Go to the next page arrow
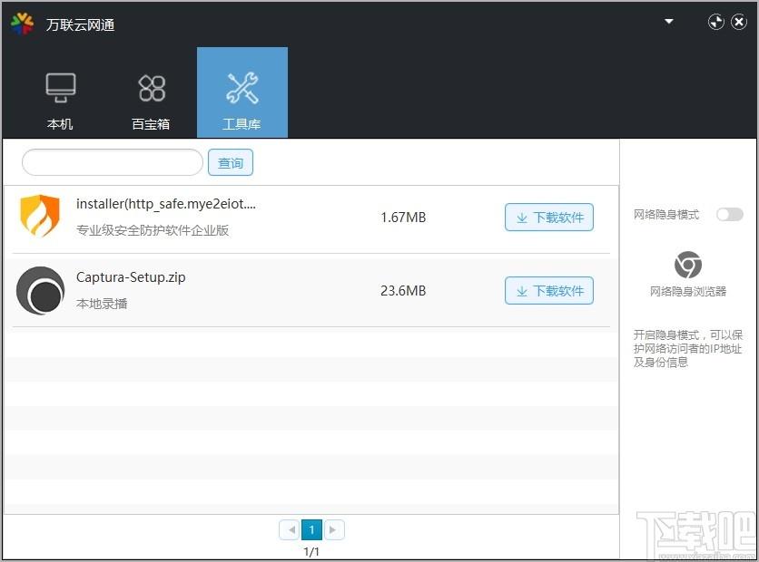The image size is (759, 562). [x=333, y=530]
